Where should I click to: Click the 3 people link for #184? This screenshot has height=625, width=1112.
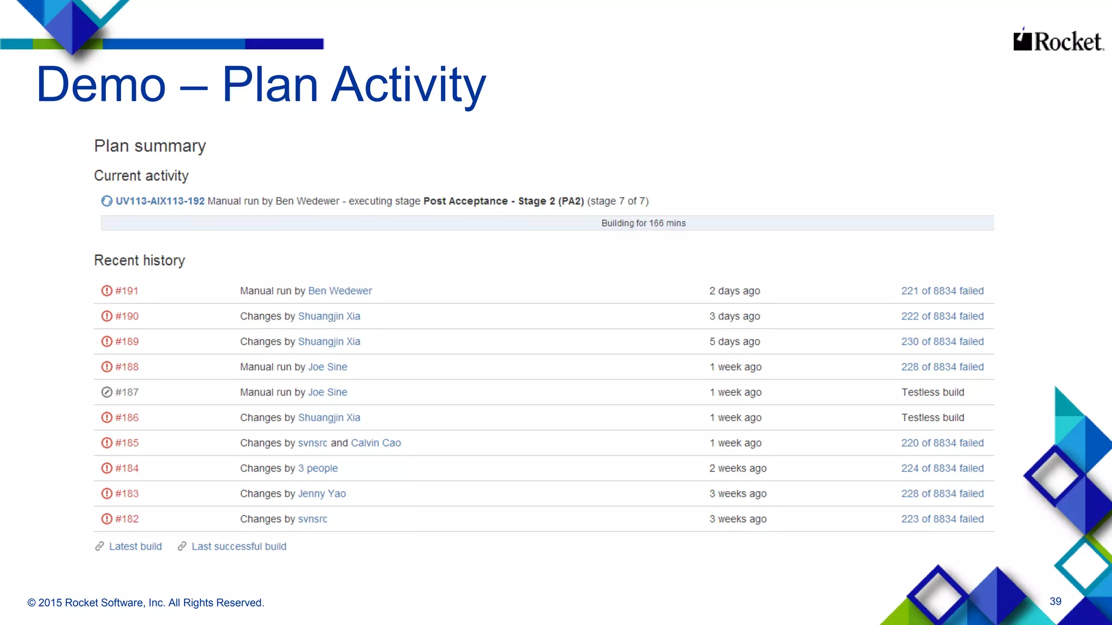pyautogui.click(x=318, y=468)
